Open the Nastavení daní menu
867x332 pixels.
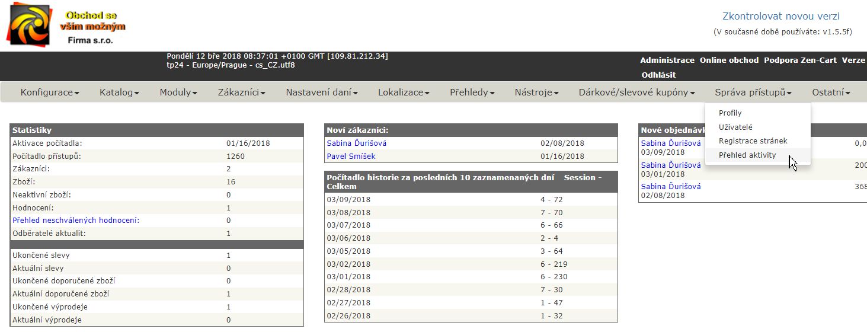(x=322, y=92)
